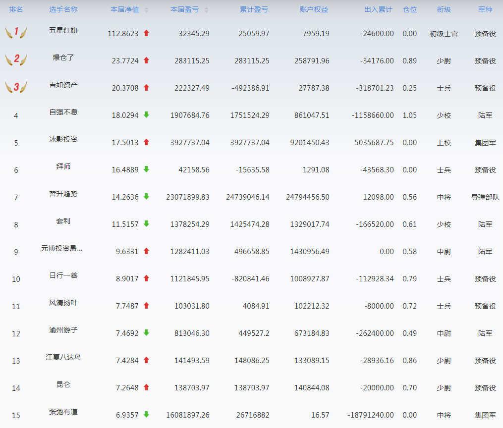Viewport: 503px width, 428px height.
Task: Open player 哲升趋势
Action: coord(63,194)
